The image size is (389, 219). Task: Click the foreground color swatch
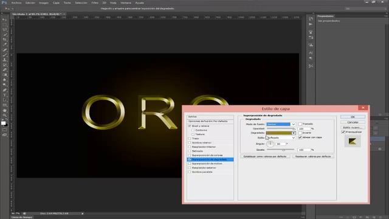point(3,123)
